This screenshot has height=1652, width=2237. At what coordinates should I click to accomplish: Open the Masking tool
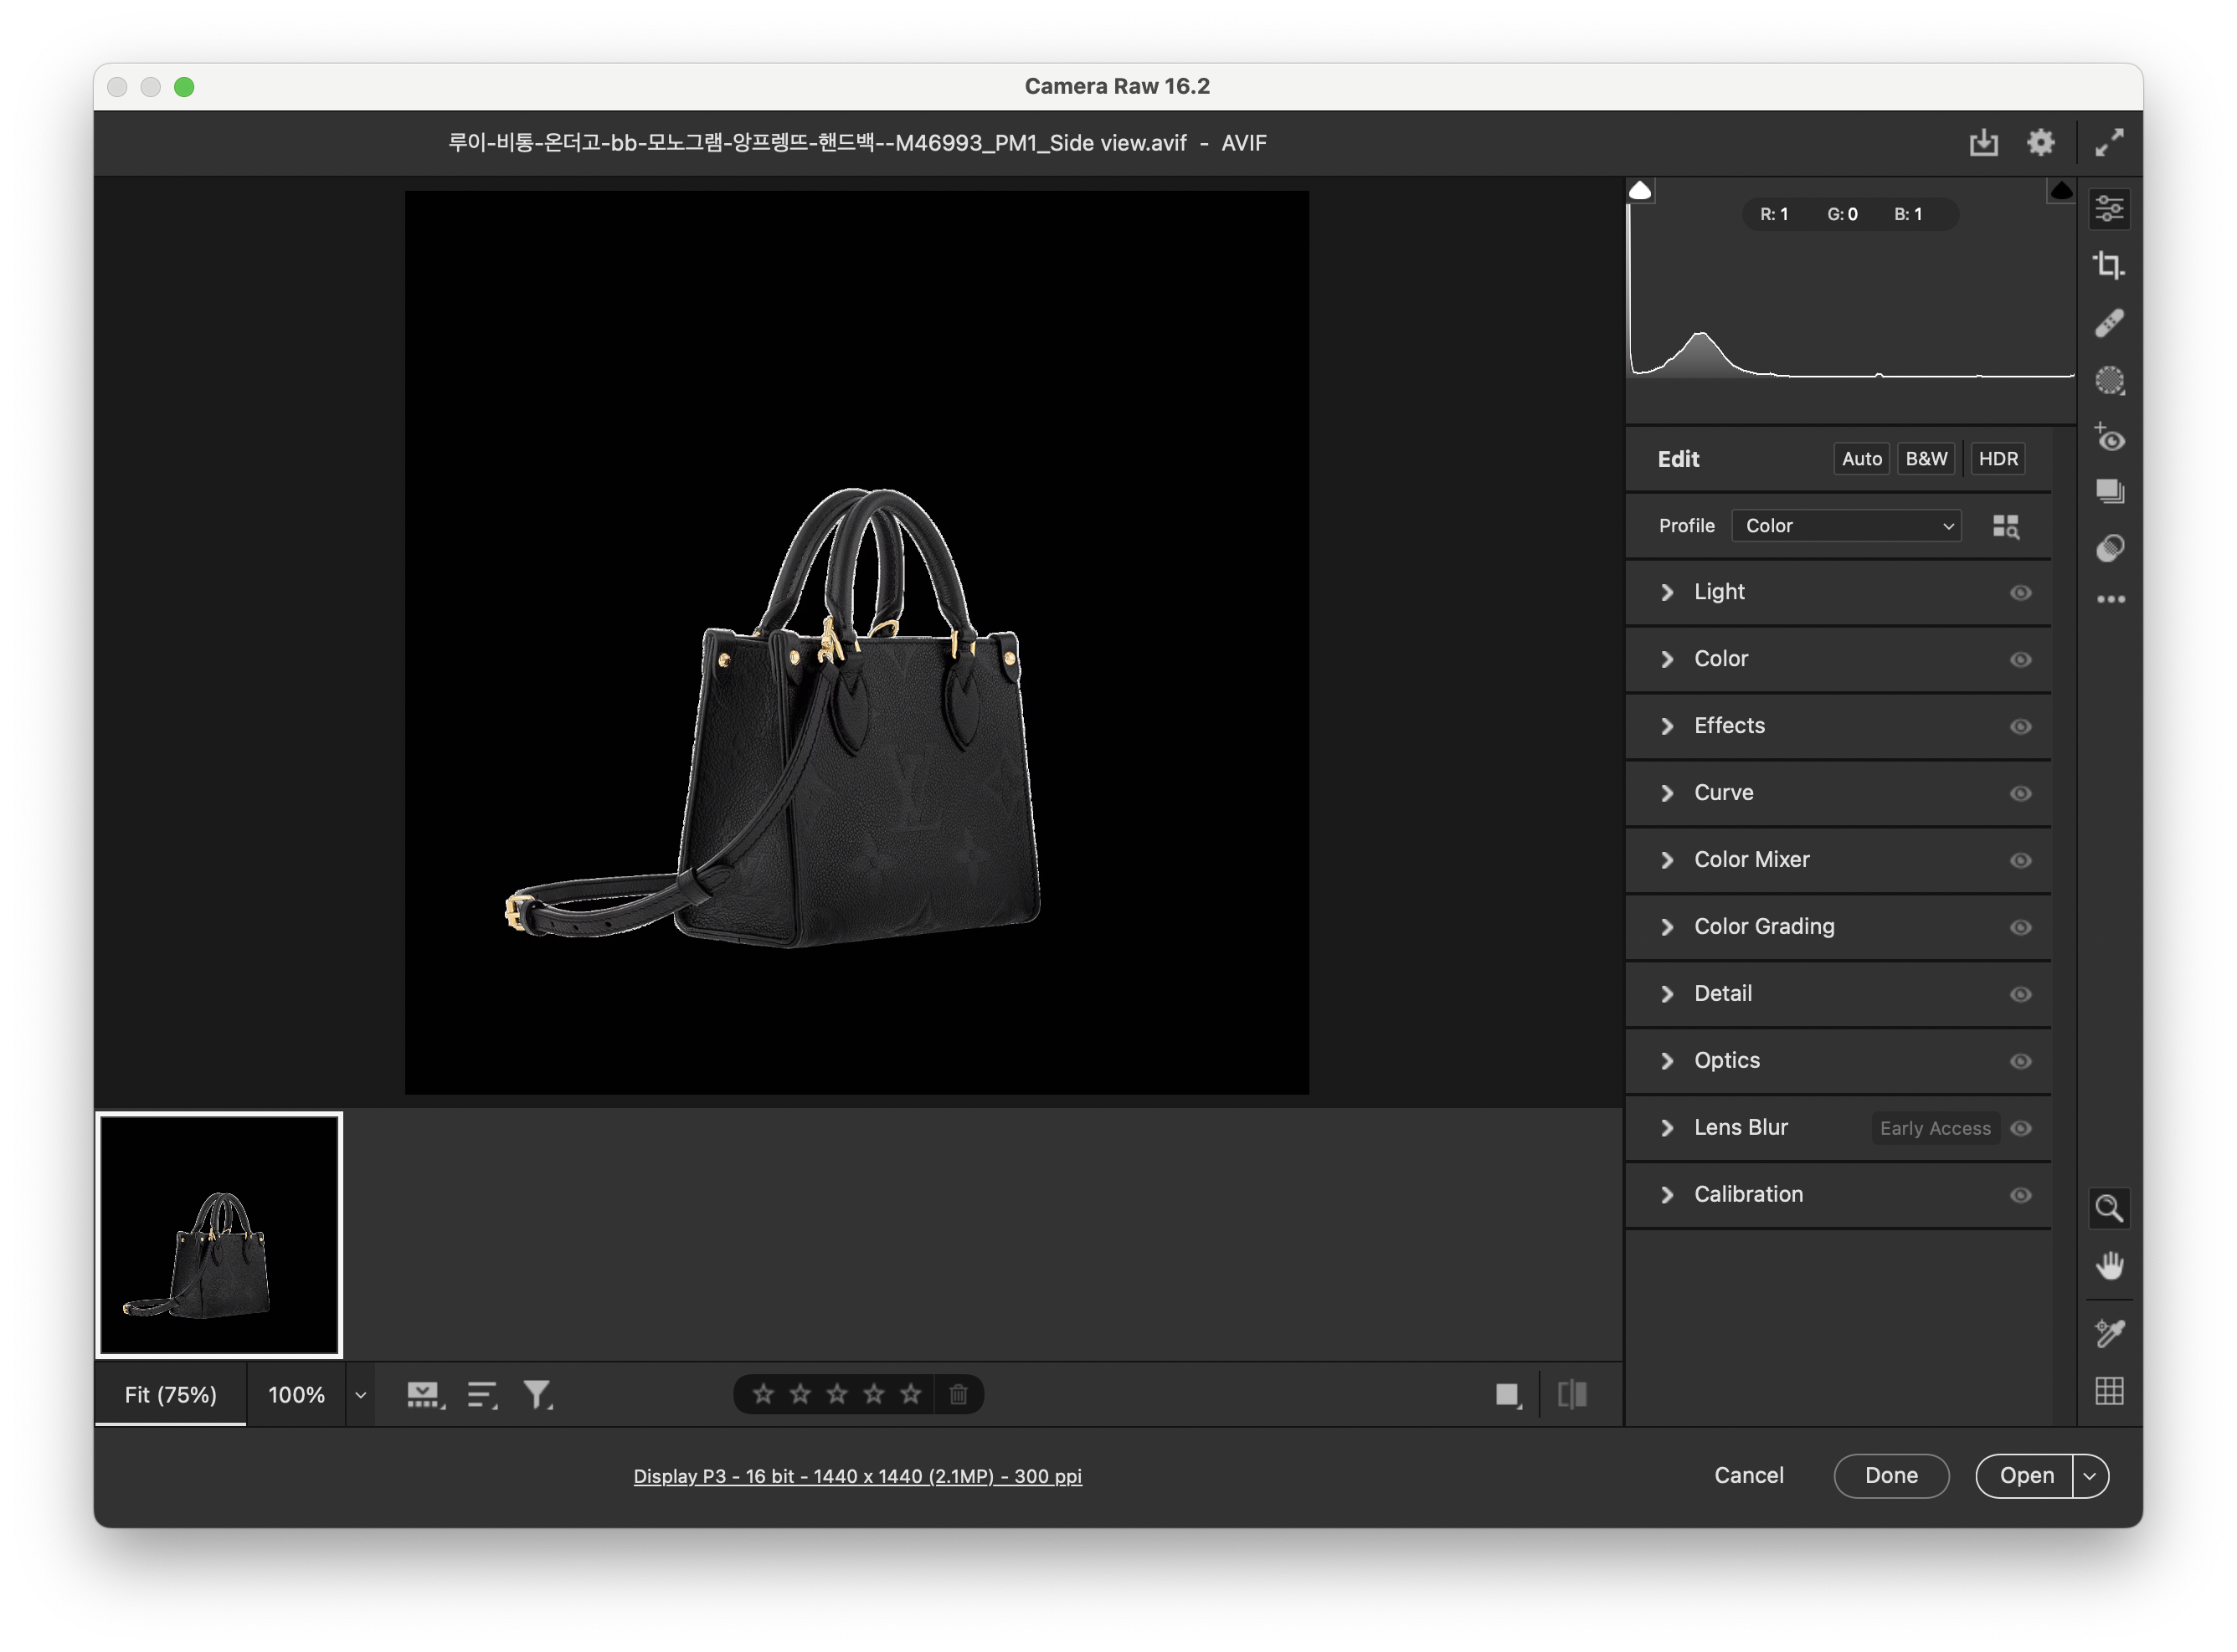point(2109,380)
